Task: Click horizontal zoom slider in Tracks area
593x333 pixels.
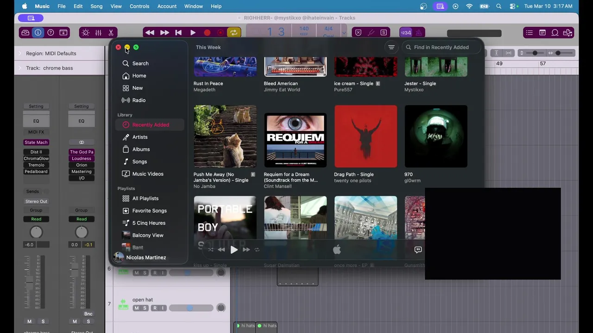Action: (x=561, y=53)
